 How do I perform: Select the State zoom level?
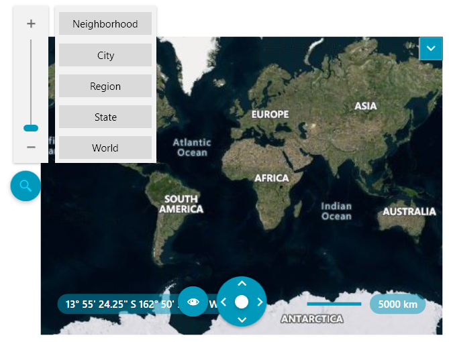click(x=105, y=117)
